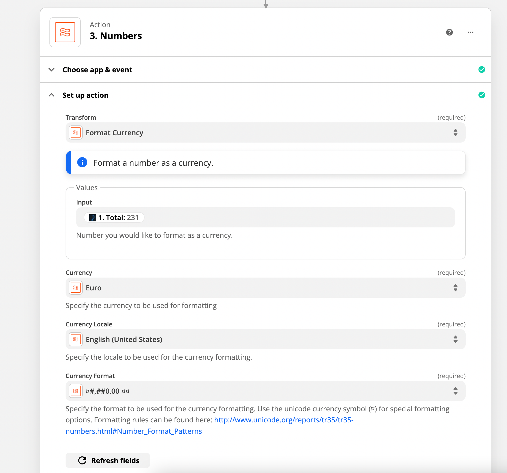Open the Currency Locale dropdown
This screenshot has height=473, width=507.
point(266,339)
